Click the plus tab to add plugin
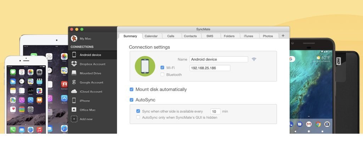The width and height of the screenshot is (363, 152). point(283,36)
